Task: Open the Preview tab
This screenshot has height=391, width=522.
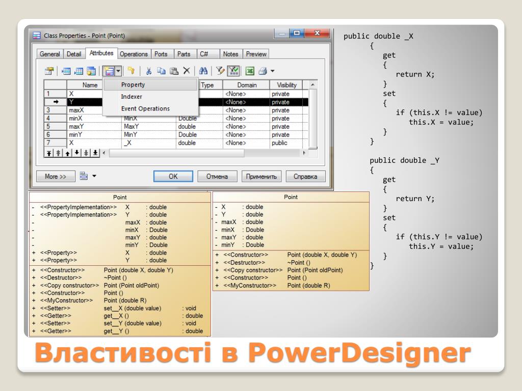Action: (256, 54)
